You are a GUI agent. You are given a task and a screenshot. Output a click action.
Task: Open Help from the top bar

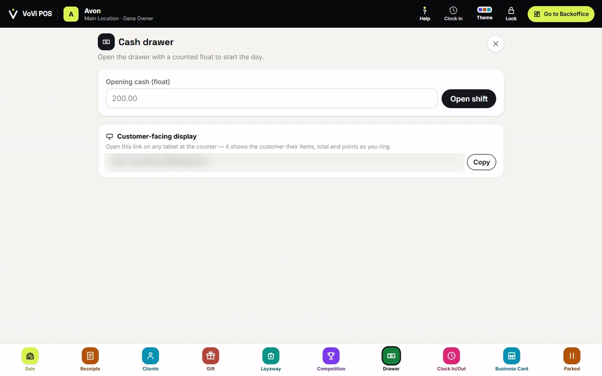tap(425, 14)
